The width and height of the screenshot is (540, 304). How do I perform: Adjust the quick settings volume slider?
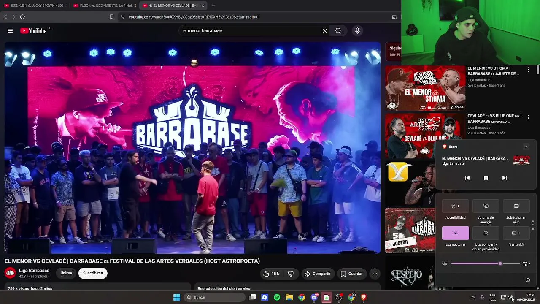pyautogui.click(x=486, y=264)
